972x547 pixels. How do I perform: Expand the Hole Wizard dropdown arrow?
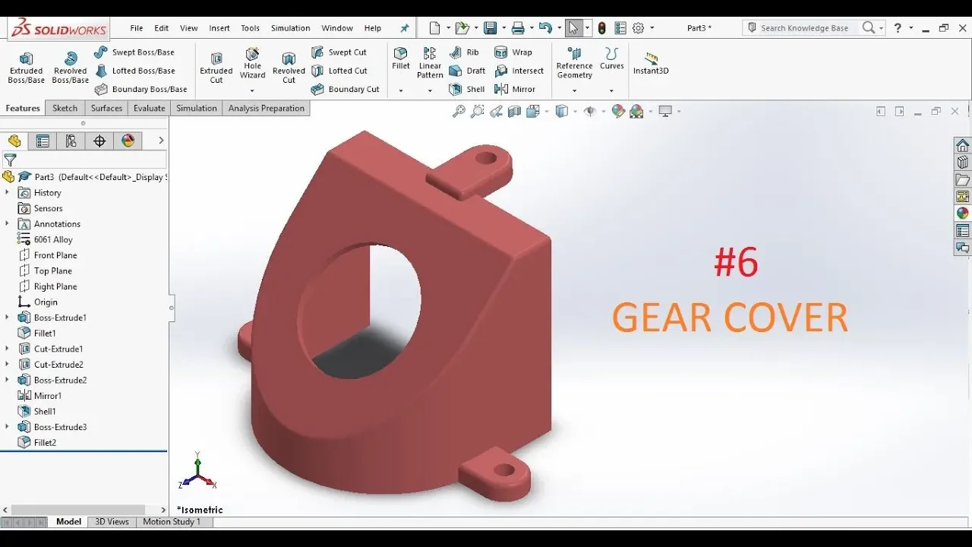(x=252, y=90)
